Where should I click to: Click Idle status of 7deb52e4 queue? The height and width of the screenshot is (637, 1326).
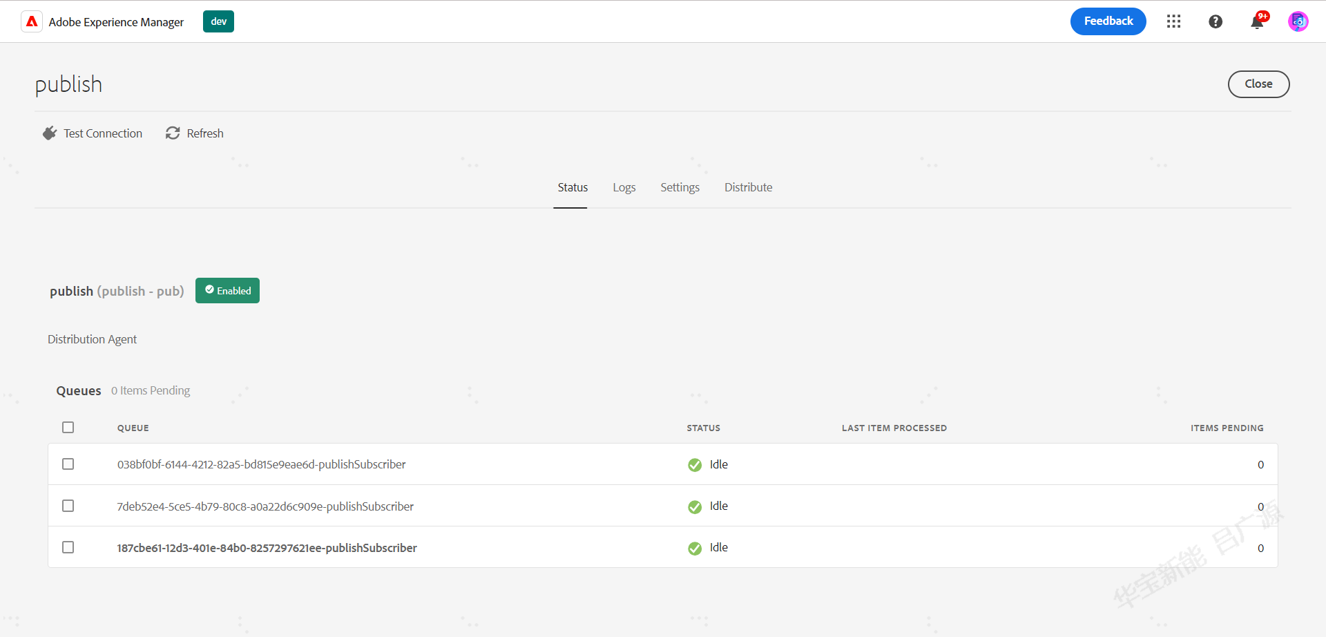(719, 506)
